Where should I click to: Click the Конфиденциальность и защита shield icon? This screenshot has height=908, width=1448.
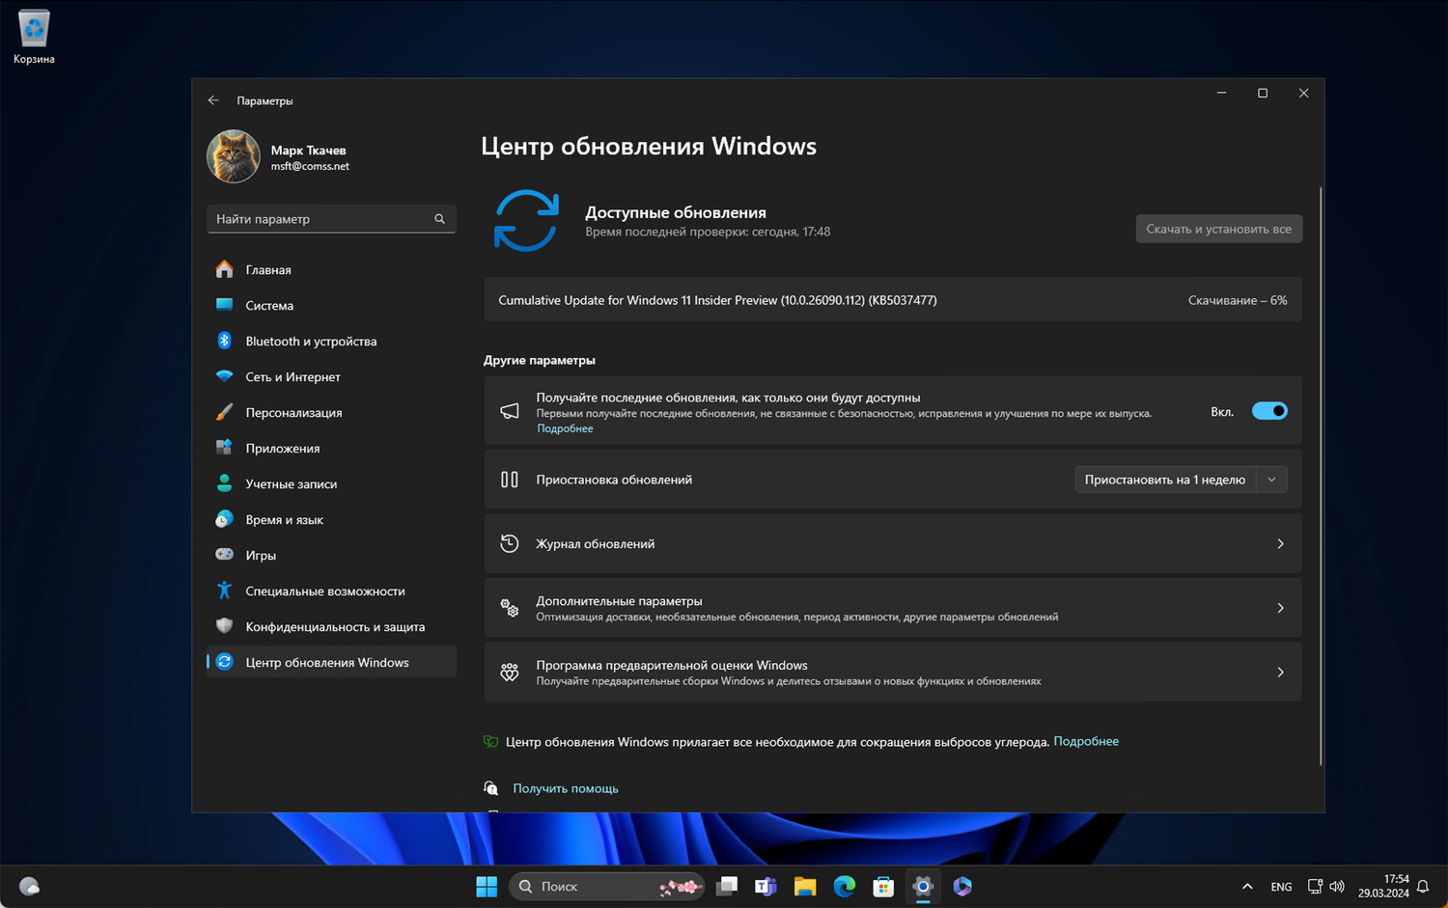point(224,626)
